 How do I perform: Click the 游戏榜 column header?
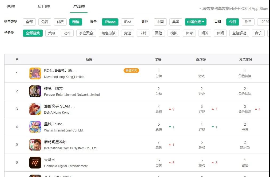(201, 59)
